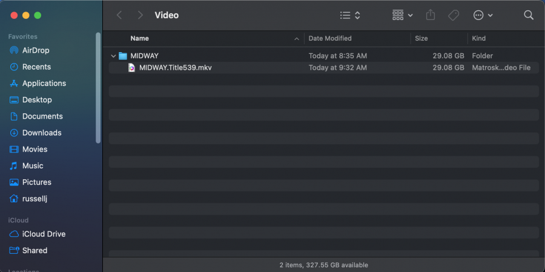The height and width of the screenshot is (272, 545).
Task: Open the ellipsis action menu
Action: click(x=483, y=15)
